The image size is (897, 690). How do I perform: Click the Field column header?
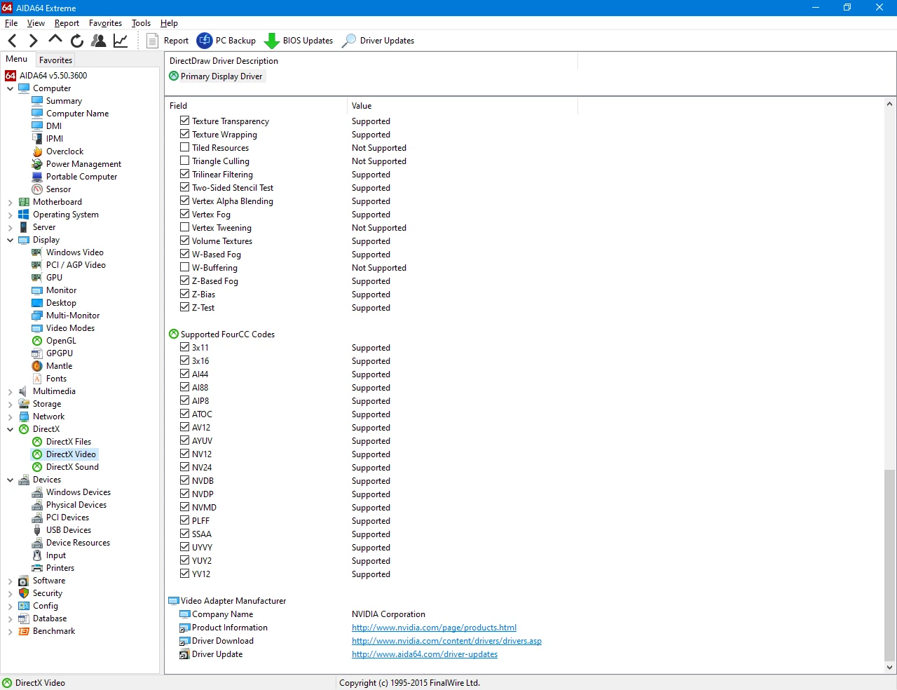[x=256, y=106]
